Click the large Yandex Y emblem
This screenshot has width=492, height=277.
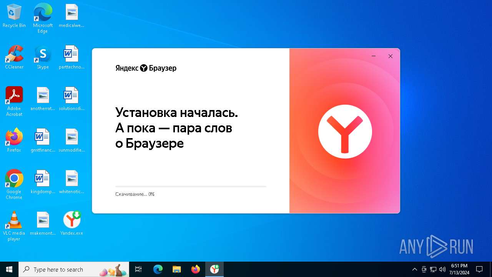coord(345,132)
